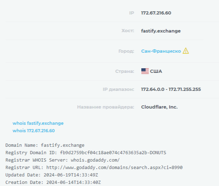Open the whois 172.67.216.60 link
The height and width of the screenshot is (186, 219).
(34, 131)
